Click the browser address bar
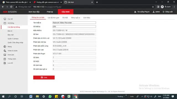Screen dimensions: 177x99 click(x=84, y=7)
